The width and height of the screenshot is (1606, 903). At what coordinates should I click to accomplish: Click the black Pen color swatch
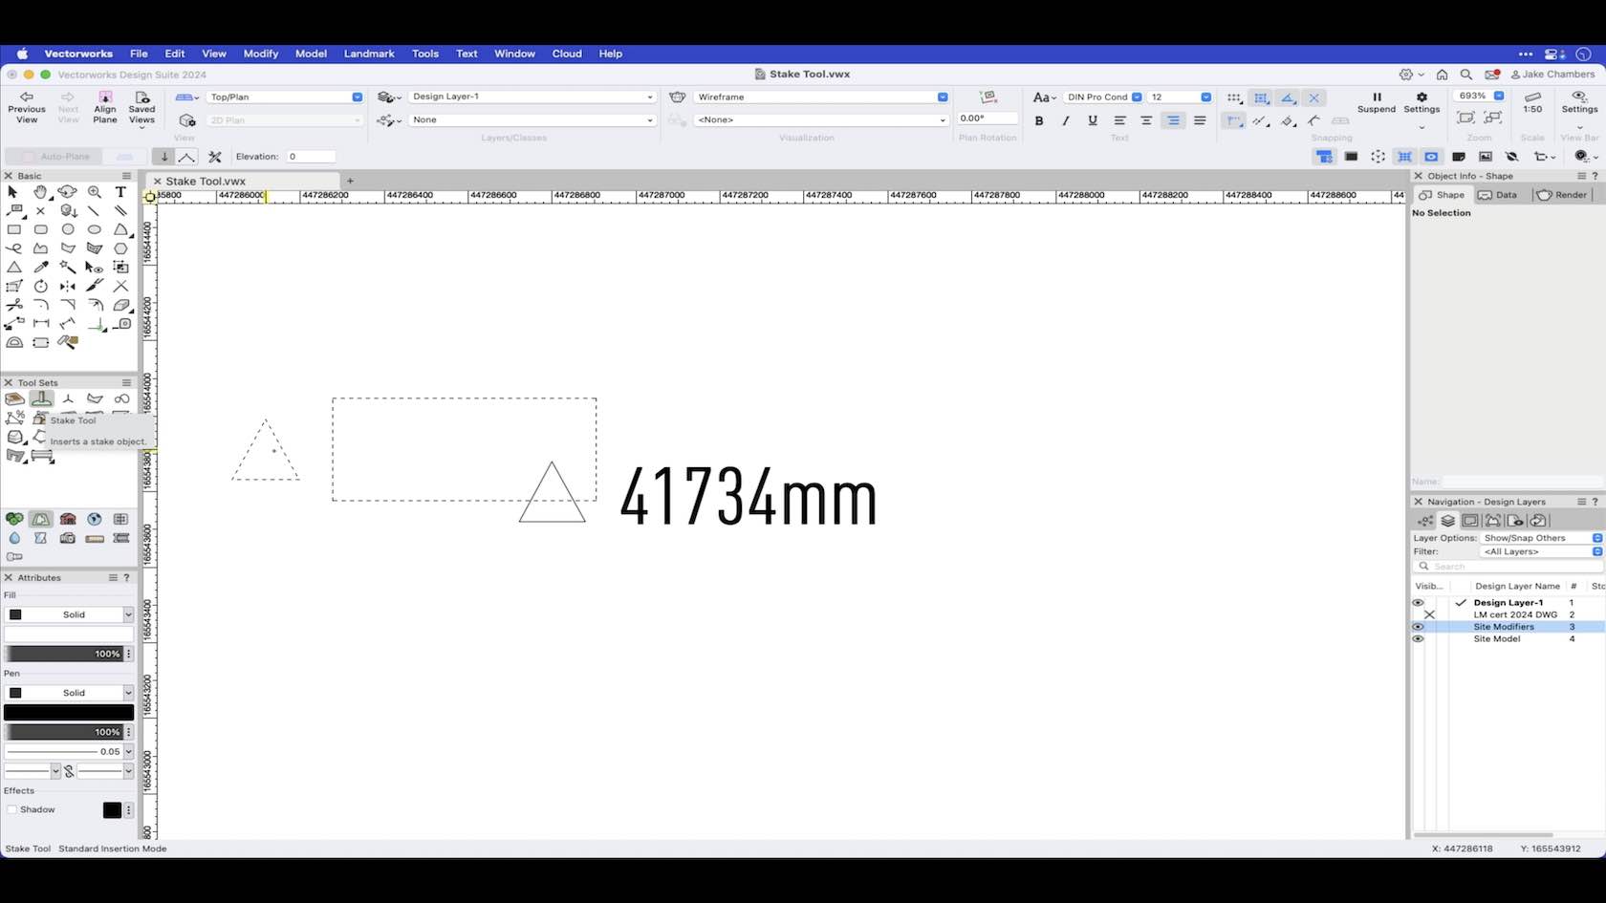(x=68, y=712)
